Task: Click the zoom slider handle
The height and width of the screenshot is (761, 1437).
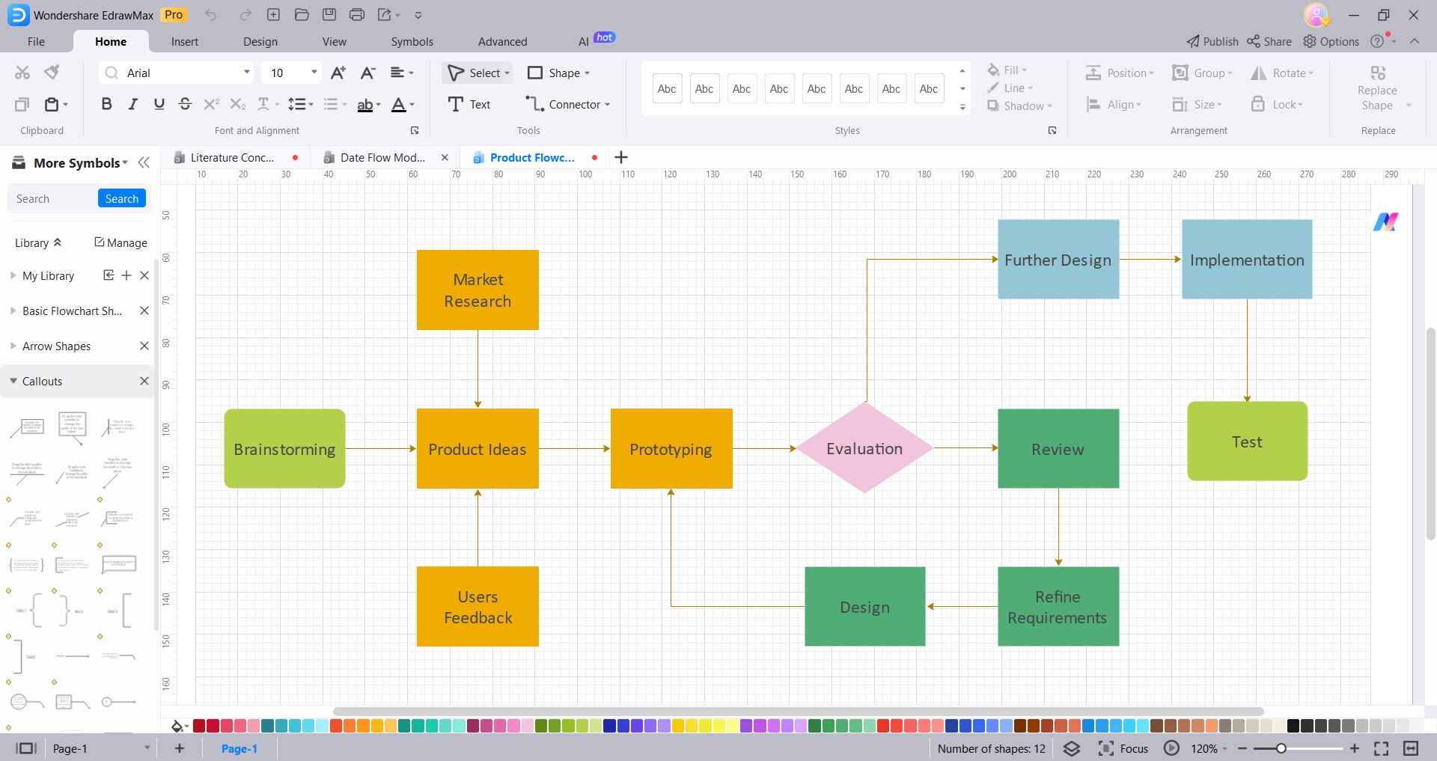Action: 1281,748
